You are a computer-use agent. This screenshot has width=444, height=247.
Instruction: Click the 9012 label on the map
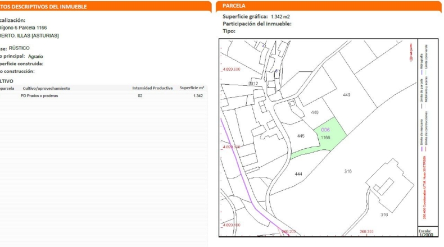tap(253, 84)
